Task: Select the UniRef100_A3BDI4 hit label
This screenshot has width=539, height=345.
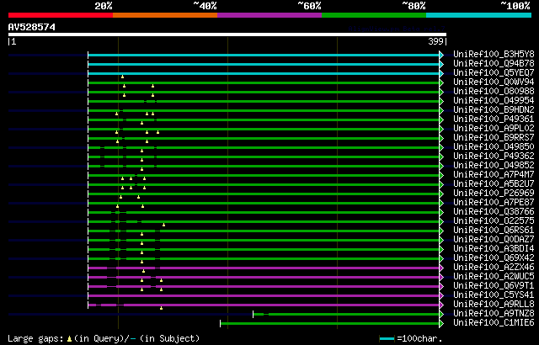Action: [x=494, y=249]
